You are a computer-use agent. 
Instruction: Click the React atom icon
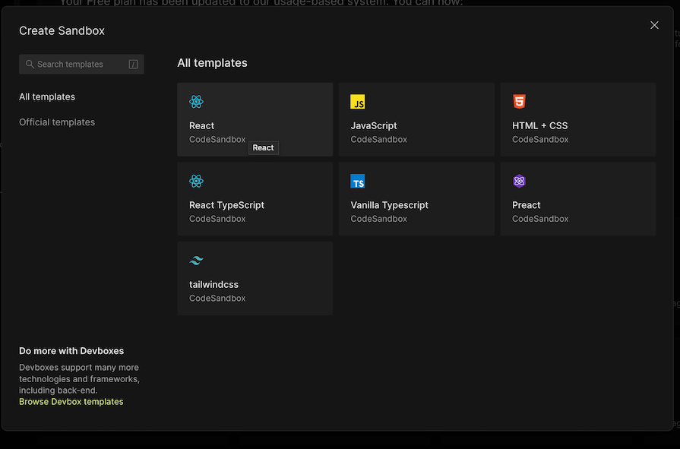click(x=197, y=102)
